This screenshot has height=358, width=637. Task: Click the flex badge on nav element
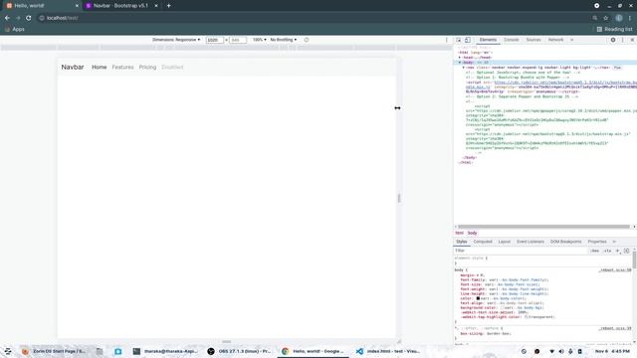(617, 68)
